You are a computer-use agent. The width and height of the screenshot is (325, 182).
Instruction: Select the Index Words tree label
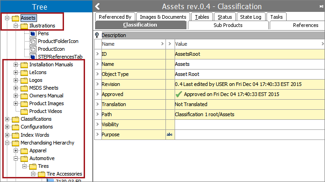coord(35,135)
